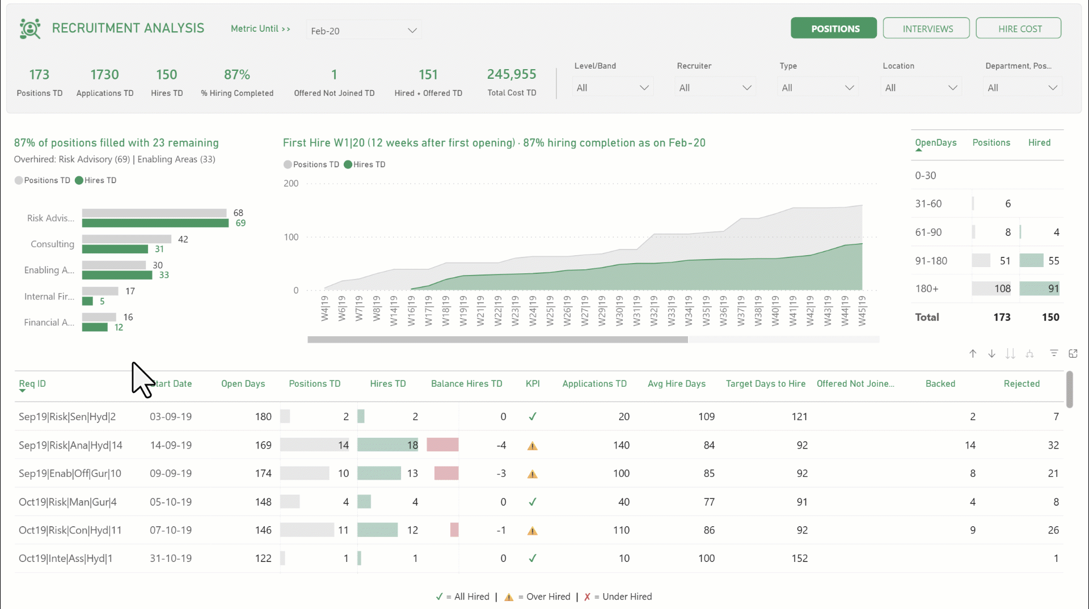The width and height of the screenshot is (1089, 609).
Task: Select the Consulting grey positions bar
Action: [x=126, y=239]
